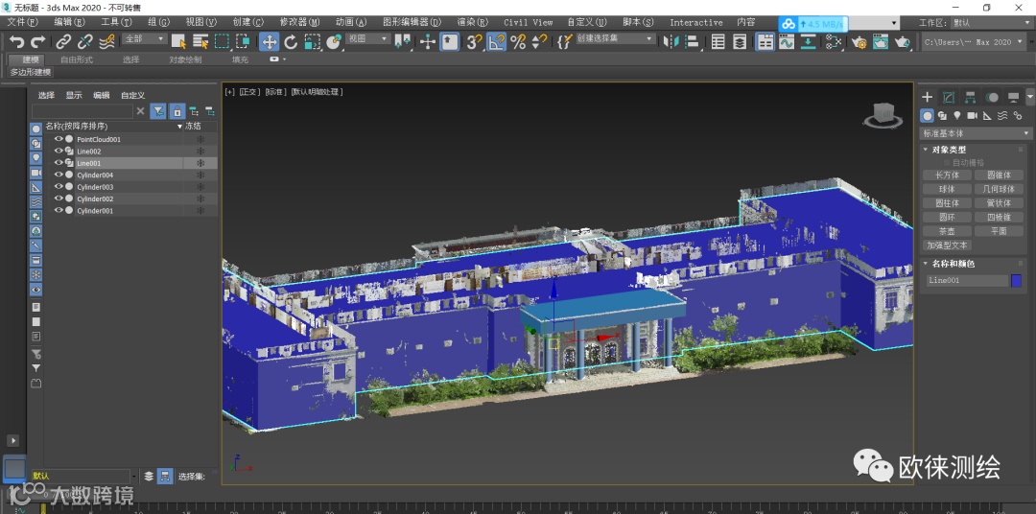Click the 茶壶 button

click(947, 231)
